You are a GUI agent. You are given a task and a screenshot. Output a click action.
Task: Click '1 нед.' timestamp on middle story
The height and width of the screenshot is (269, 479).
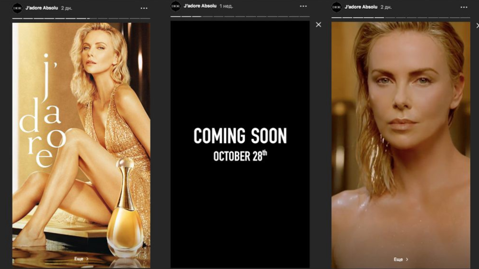(226, 6)
